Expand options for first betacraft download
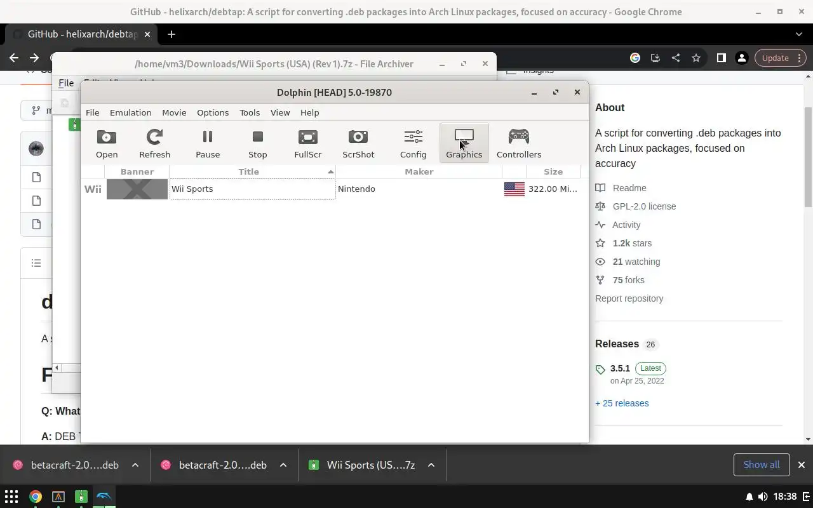Viewport: 813px width, 508px height. click(135, 465)
